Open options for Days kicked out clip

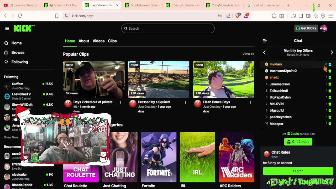click(120, 102)
